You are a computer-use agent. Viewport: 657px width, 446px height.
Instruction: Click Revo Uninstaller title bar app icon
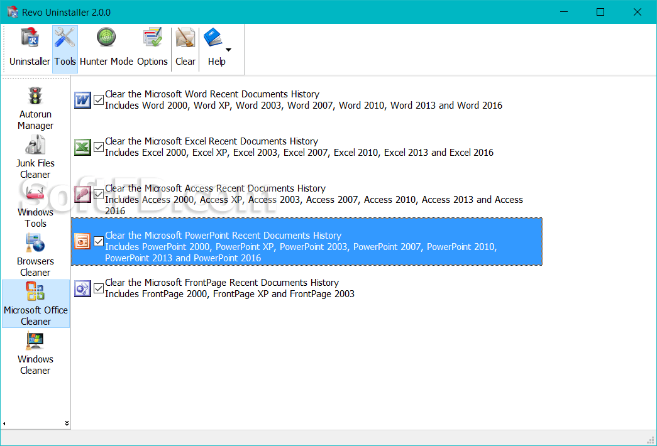coord(13,12)
